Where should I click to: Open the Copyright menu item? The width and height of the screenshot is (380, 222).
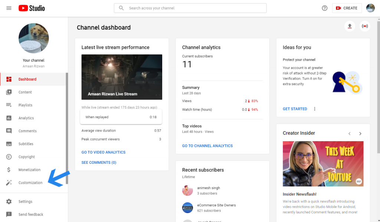click(33, 157)
